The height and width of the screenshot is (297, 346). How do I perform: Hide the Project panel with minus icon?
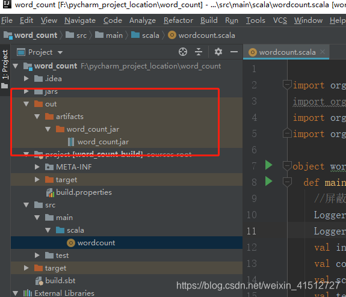[234, 52]
